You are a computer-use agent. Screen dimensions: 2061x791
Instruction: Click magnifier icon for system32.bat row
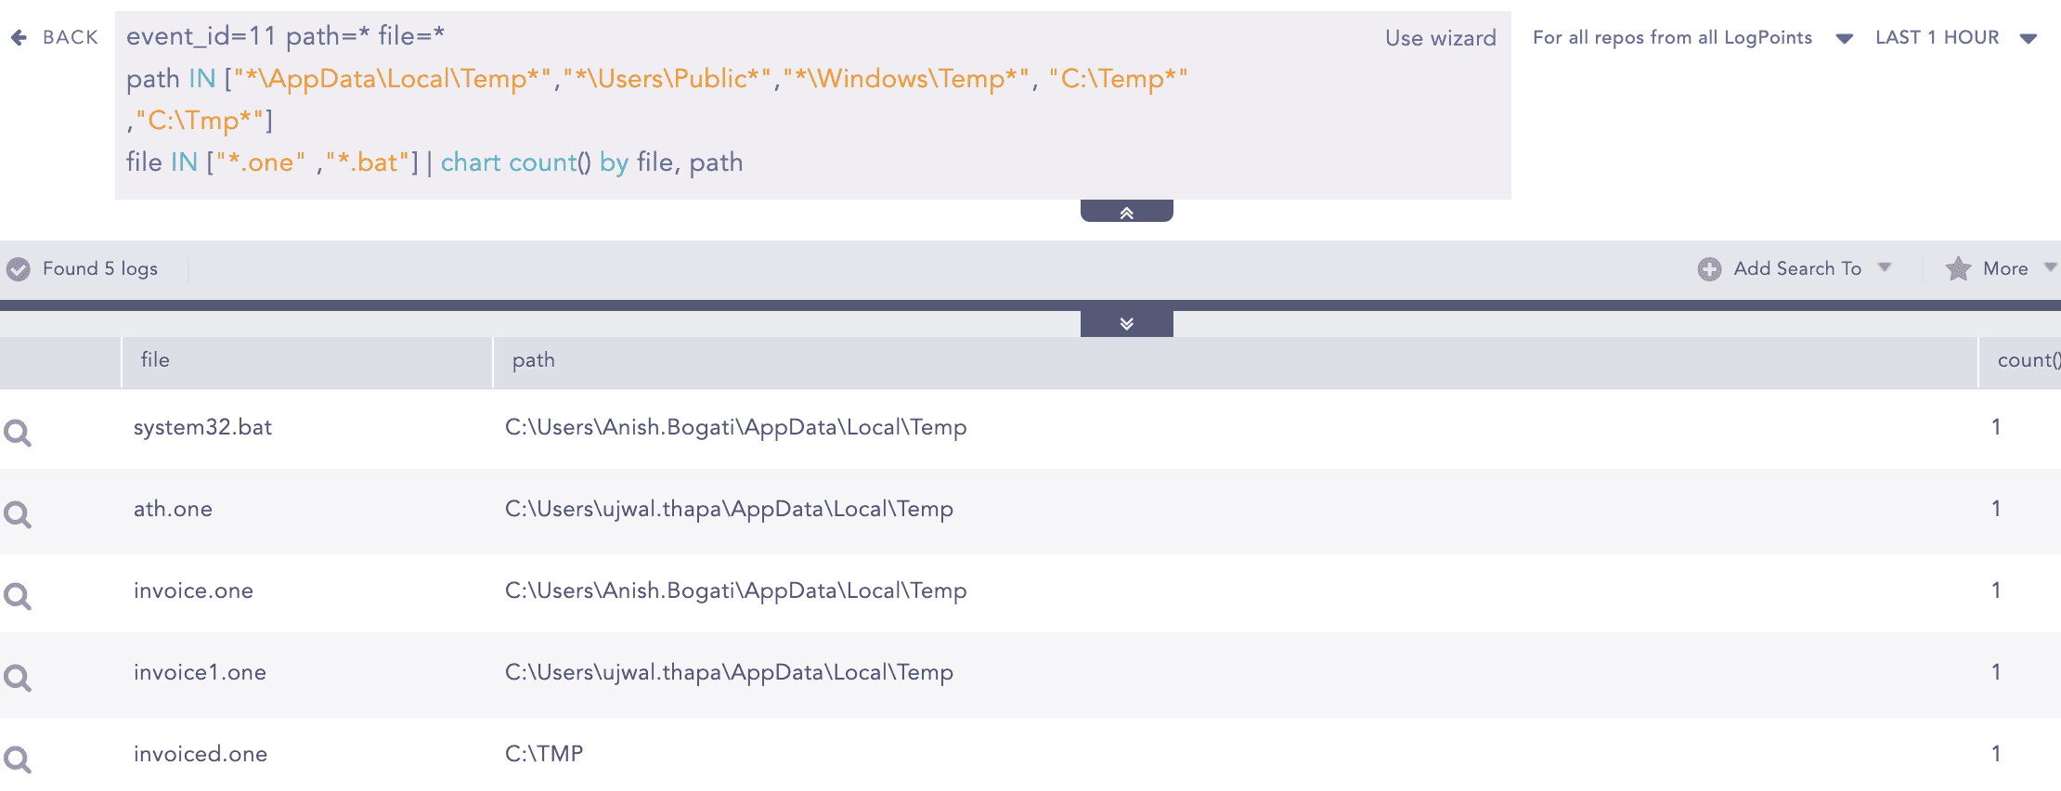[18, 433]
